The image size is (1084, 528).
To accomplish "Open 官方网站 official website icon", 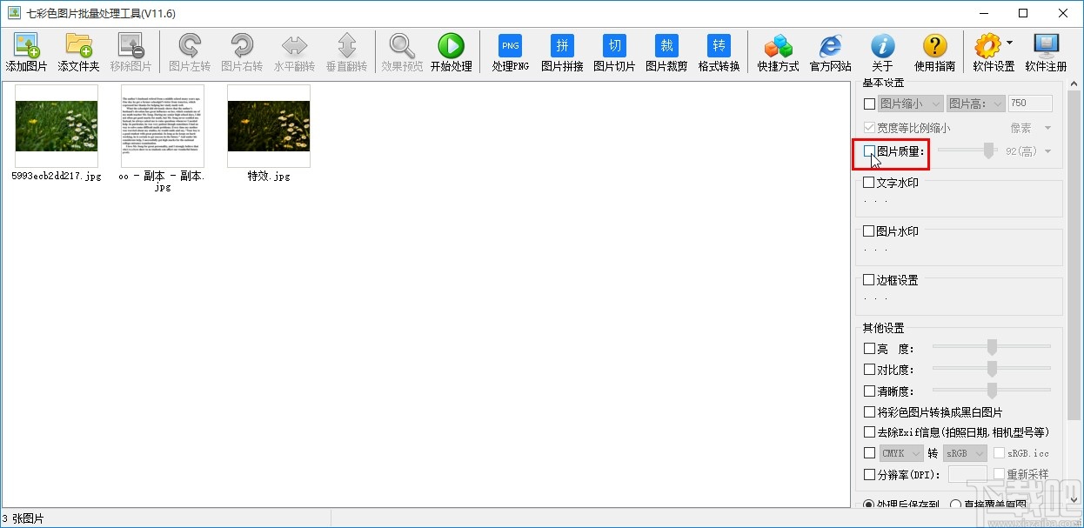I will click(830, 52).
